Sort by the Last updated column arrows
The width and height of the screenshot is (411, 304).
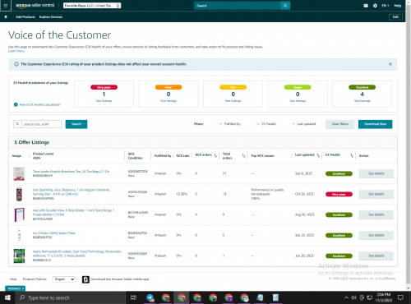point(318,155)
